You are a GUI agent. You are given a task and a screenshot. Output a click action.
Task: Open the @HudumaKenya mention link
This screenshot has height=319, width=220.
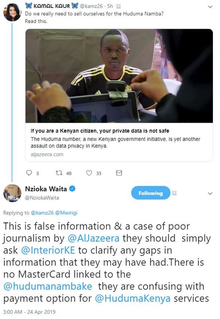[x=133, y=298]
